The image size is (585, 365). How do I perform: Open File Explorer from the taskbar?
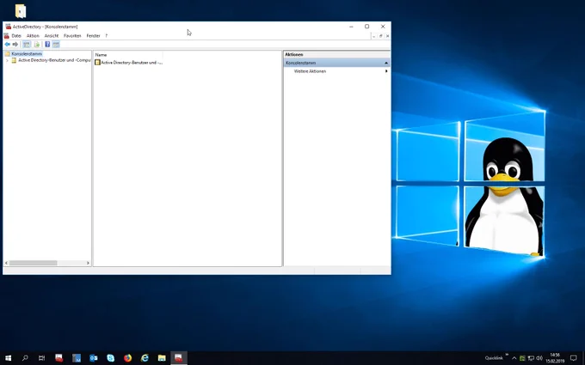(162, 358)
